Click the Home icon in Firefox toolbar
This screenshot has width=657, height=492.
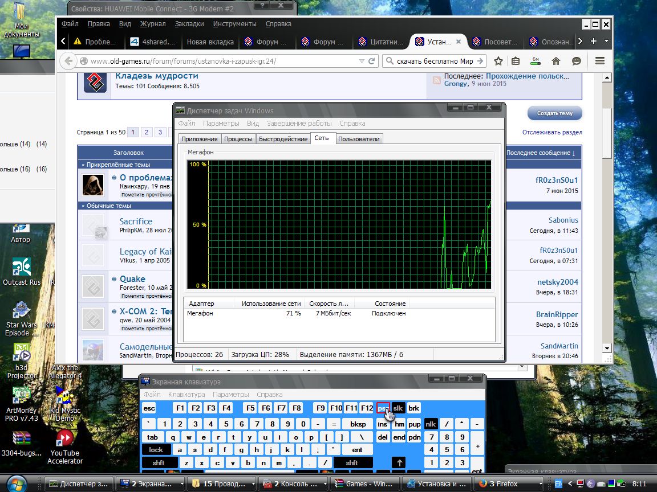[x=556, y=61]
